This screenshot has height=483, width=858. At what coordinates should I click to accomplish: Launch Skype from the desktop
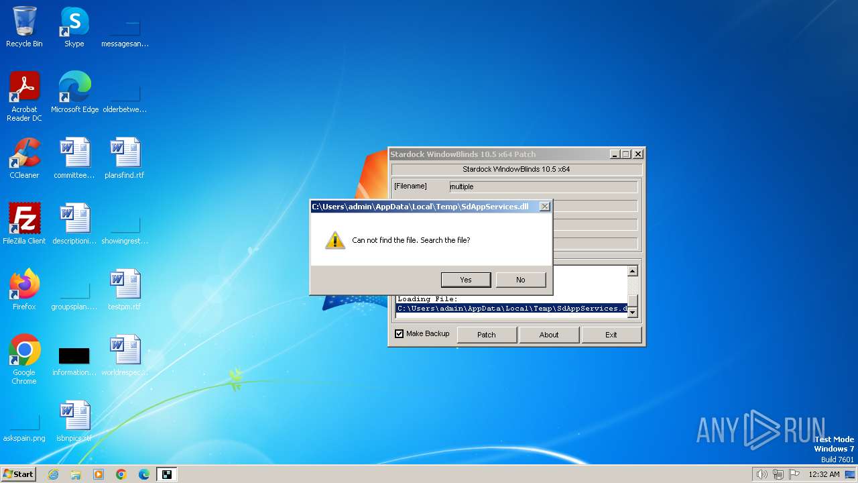(74, 27)
